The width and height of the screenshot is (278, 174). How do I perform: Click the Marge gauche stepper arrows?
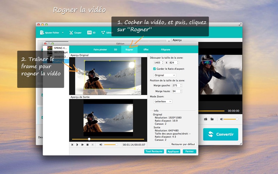point(181,85)
